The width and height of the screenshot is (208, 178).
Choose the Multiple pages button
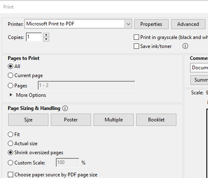pyautogui.click(x=114, y=120)
